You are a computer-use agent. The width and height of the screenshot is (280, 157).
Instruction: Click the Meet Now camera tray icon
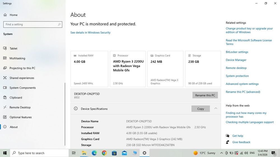(x=227, y=153)
